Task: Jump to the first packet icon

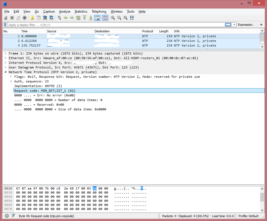Action: point(85,18)
